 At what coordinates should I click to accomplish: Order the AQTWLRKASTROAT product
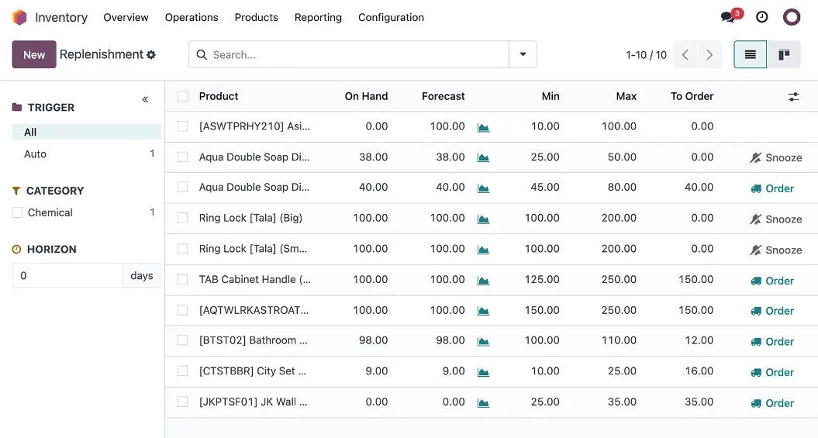(772, 311)
